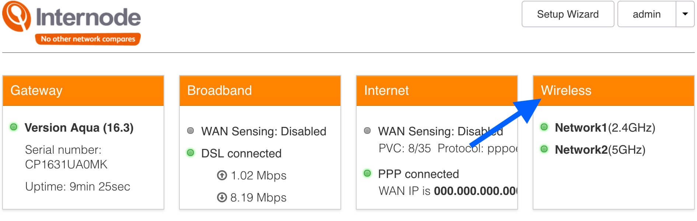Click the green Gateway version status dot
The width and height of the screenshot is (697, 221).
14,127
